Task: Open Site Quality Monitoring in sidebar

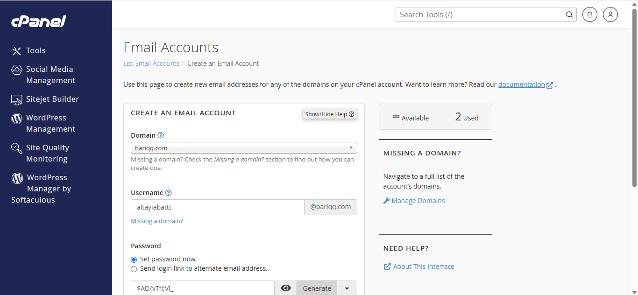Action: pyautogui.click(x=47, y=153)
